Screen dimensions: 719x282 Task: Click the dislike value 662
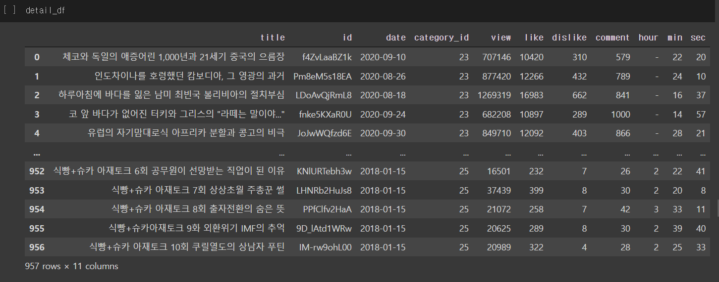coord(579,95)
